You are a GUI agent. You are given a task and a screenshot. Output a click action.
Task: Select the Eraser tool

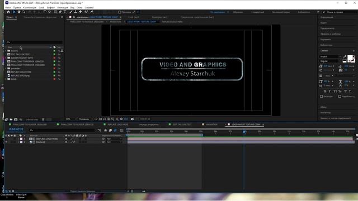click(81, 12)
